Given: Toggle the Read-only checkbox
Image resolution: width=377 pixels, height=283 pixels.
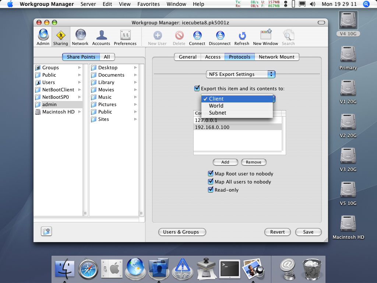Looking at the screenshot, I should pos(211,190).
